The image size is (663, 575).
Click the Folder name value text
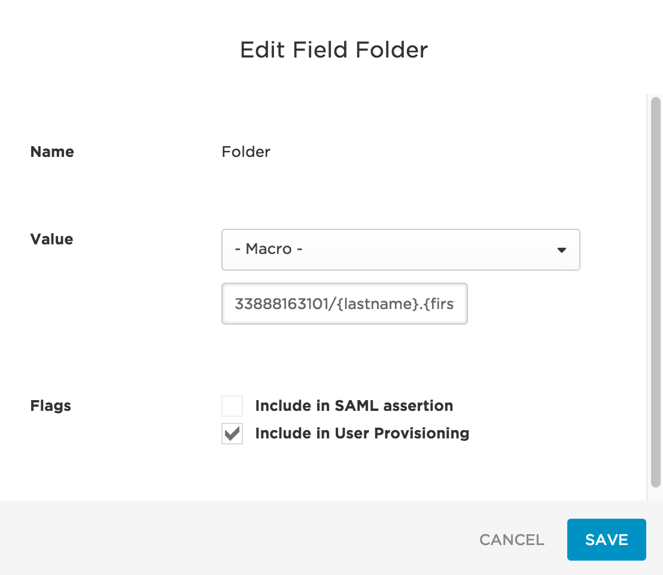click(x=246, y=152)
